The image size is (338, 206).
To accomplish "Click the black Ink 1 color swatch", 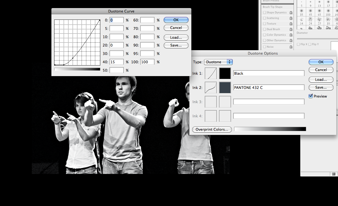I will [225, 73].
